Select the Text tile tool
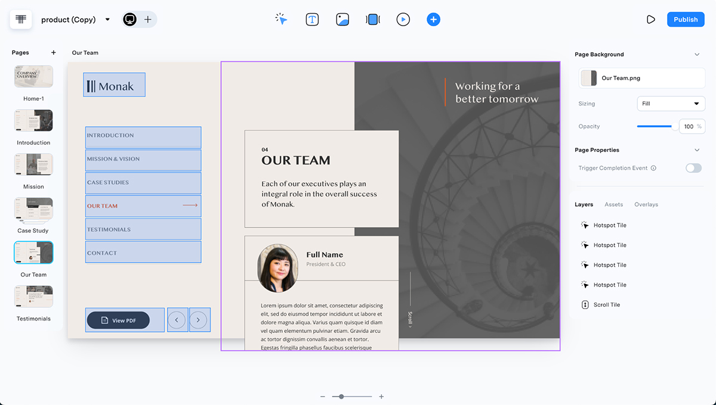This screenshot has height=405, width=716. 312,19
